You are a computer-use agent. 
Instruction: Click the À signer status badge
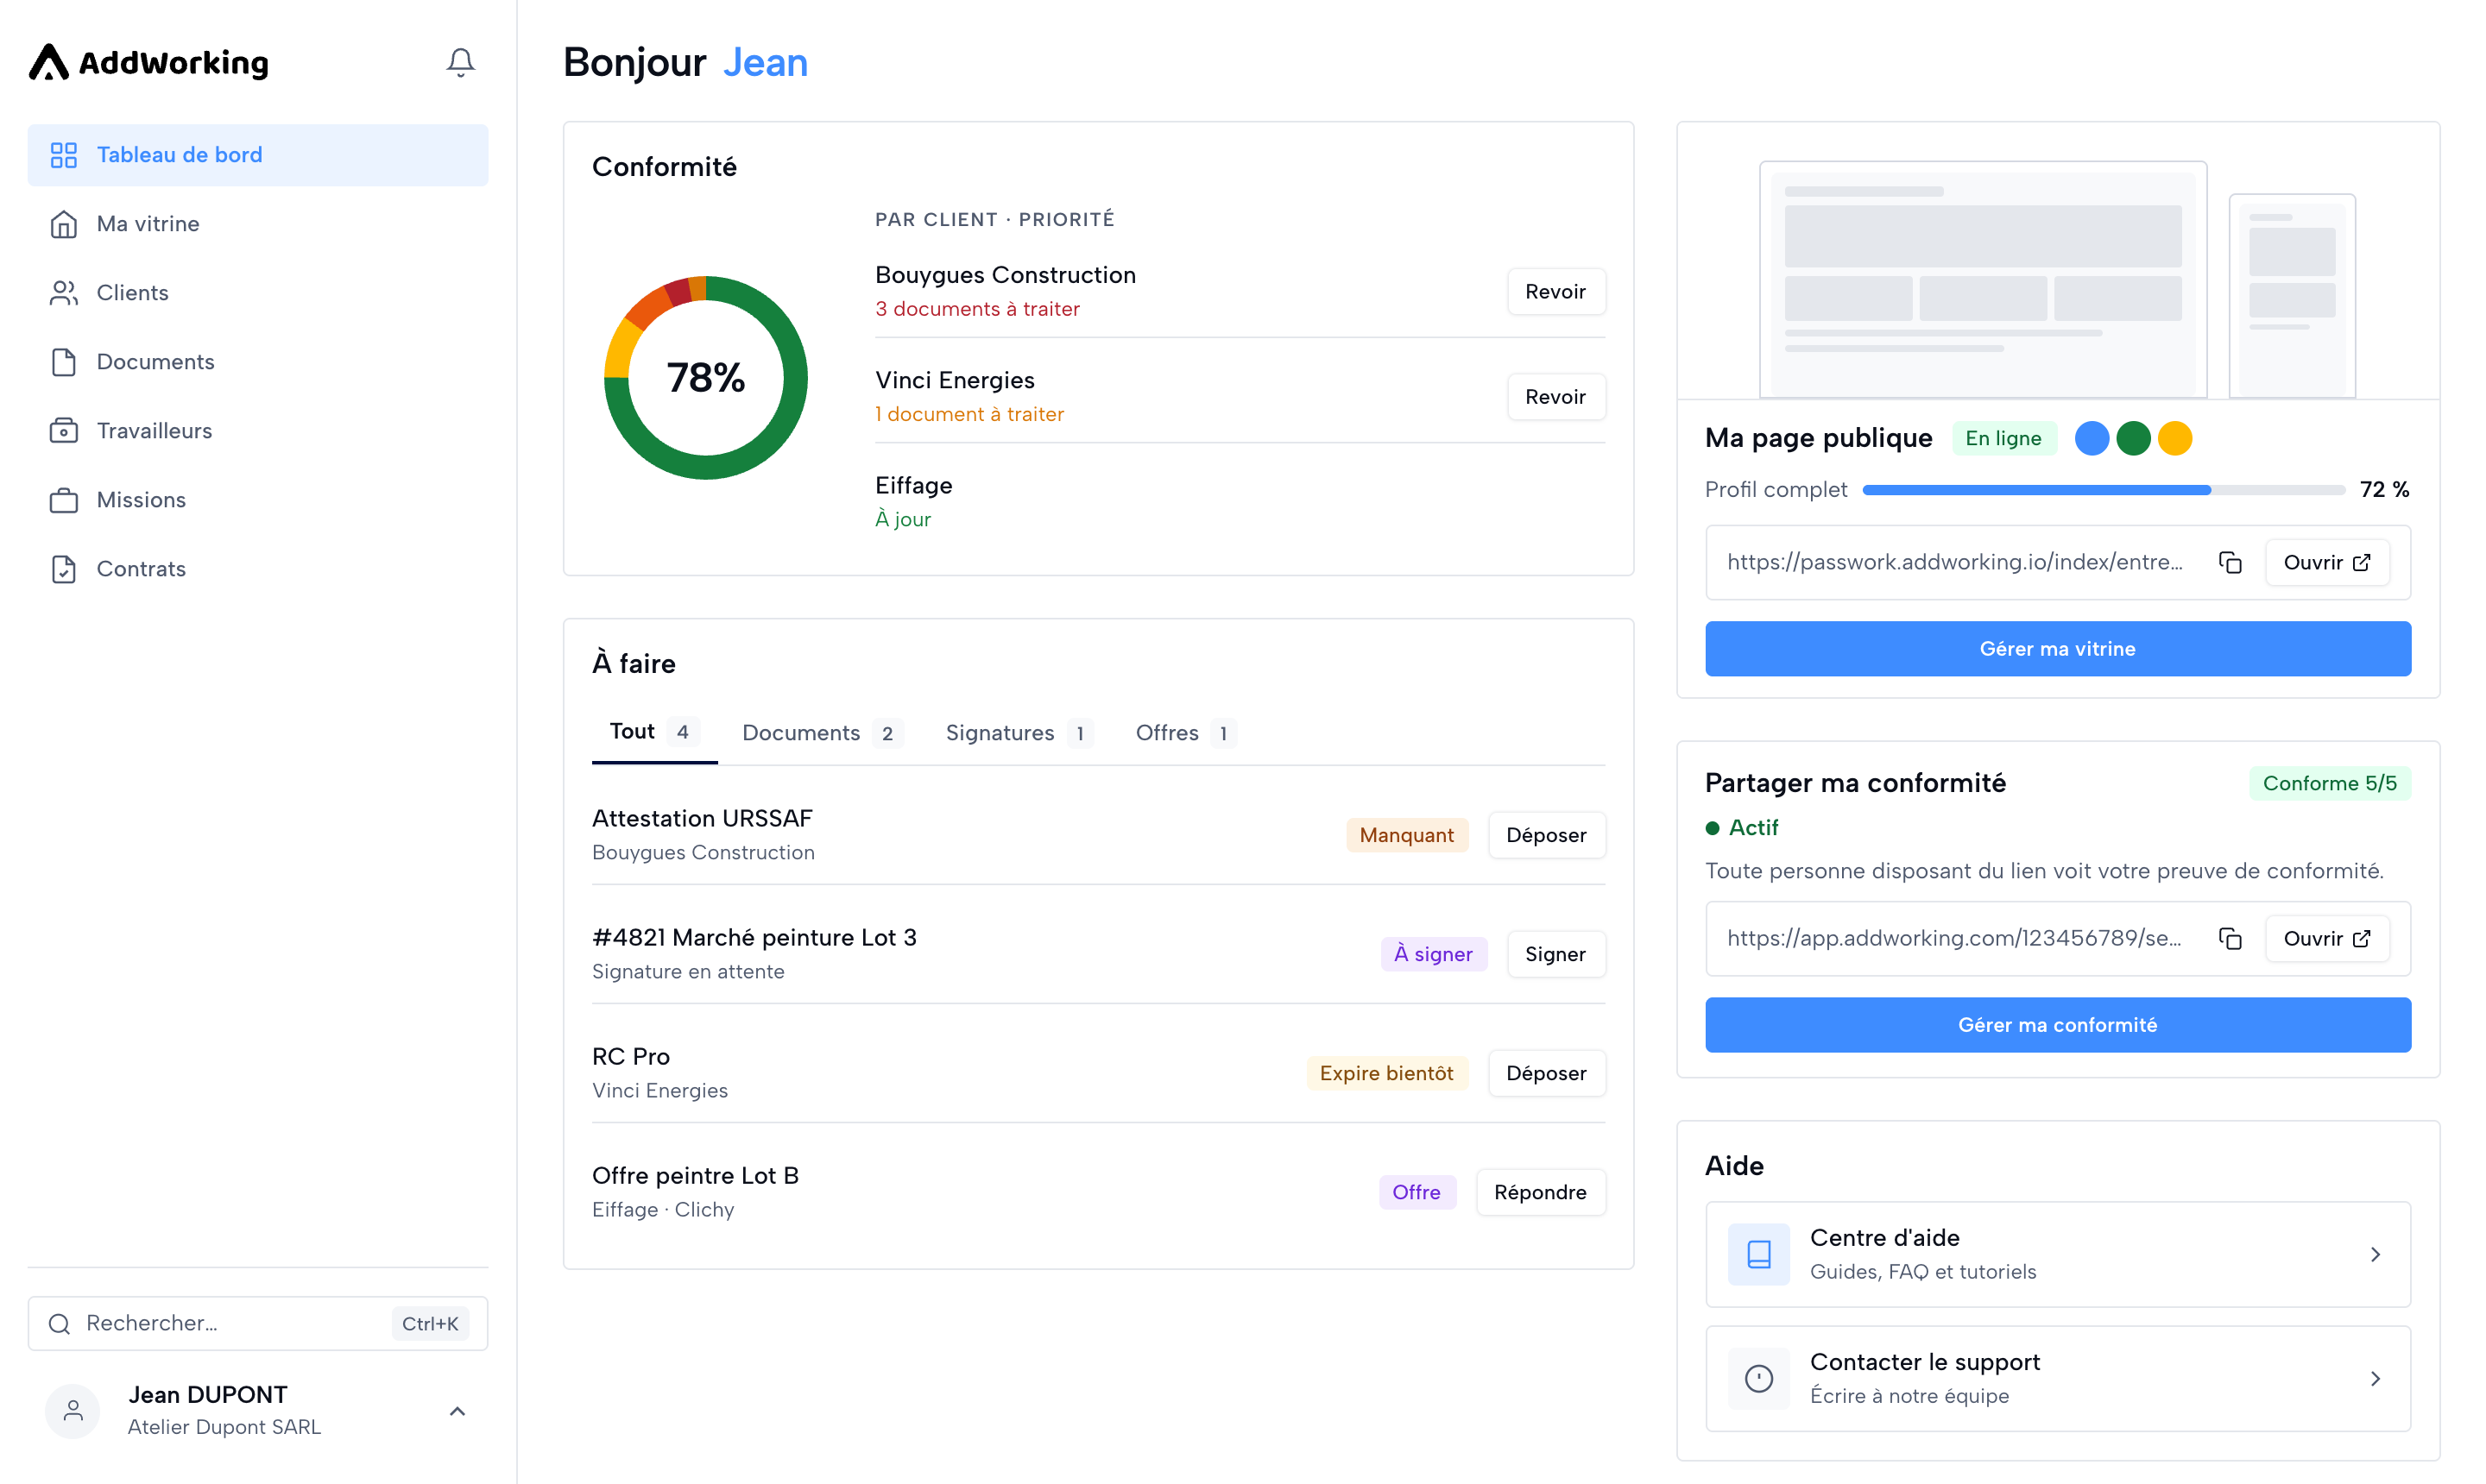point(1434,954)
